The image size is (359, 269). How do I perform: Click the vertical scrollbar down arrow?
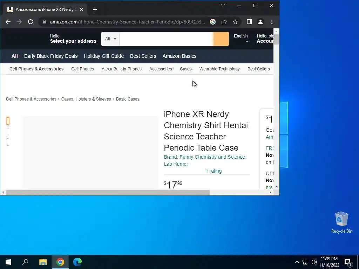coord(276,186)
